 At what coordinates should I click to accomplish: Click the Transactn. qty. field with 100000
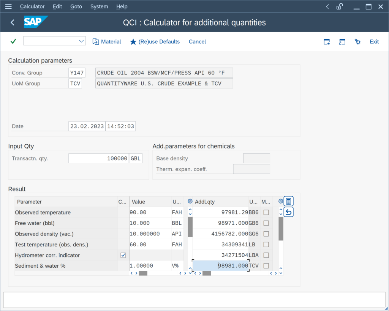point(98,158)
